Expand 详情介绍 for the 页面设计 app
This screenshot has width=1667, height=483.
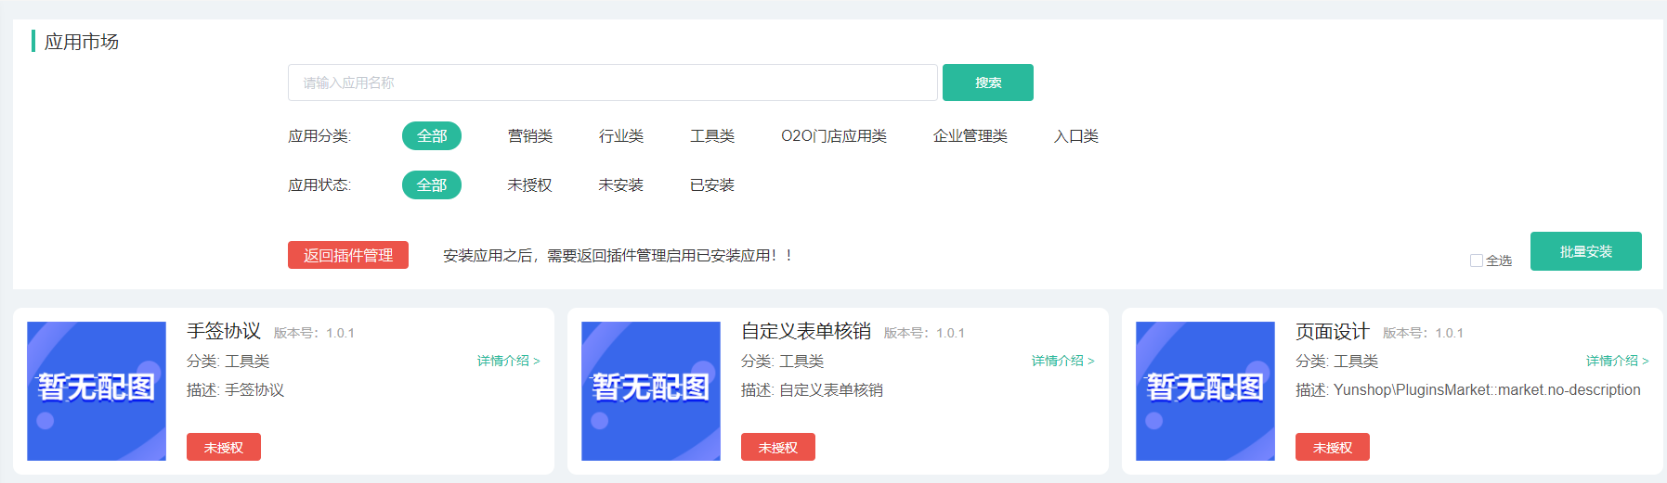pyautogui.click(x=1617, y=361)
